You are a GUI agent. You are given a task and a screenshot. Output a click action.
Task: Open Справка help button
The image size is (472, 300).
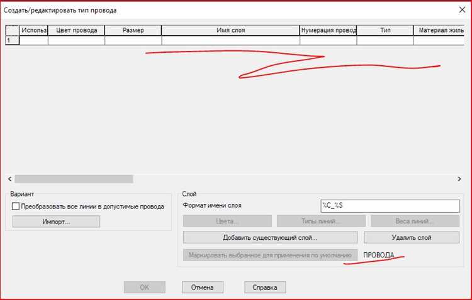coord(265,287)
